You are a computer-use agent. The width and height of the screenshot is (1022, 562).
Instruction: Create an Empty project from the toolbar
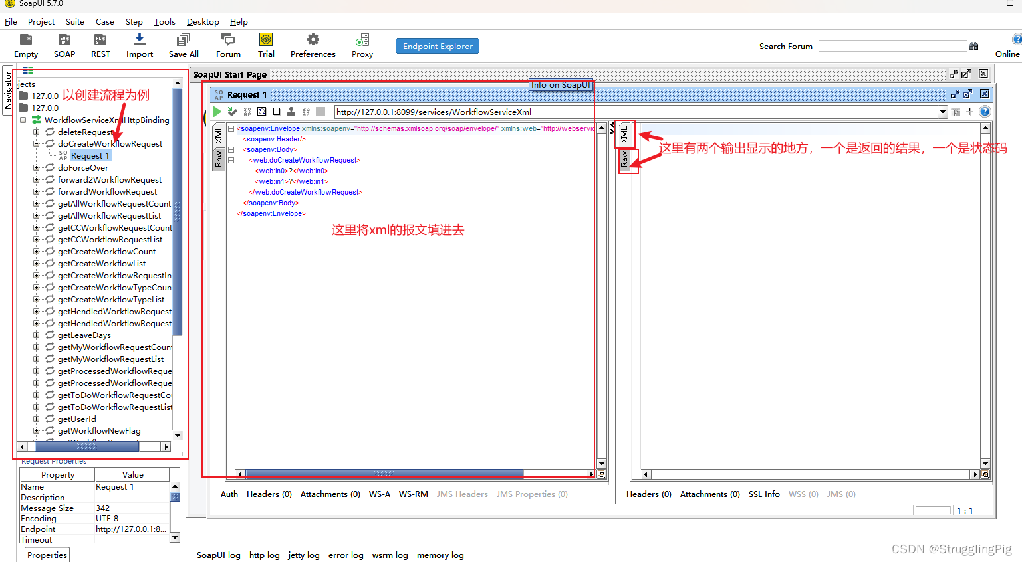click(x=26, y=46)
